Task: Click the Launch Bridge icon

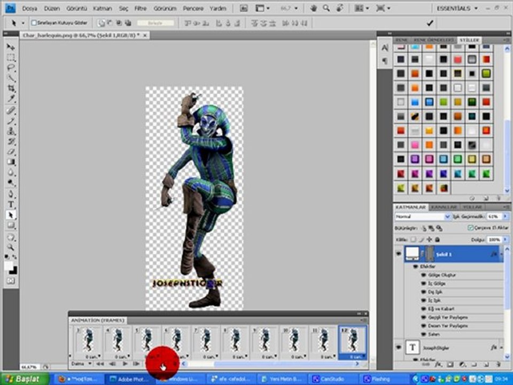Action: [244, 8]
